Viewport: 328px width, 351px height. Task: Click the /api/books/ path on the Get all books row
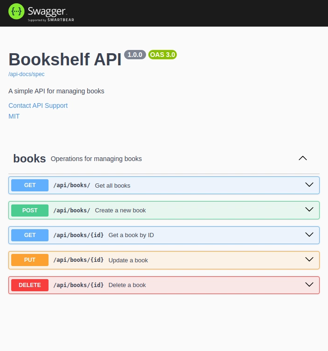(x=71, y=185)
